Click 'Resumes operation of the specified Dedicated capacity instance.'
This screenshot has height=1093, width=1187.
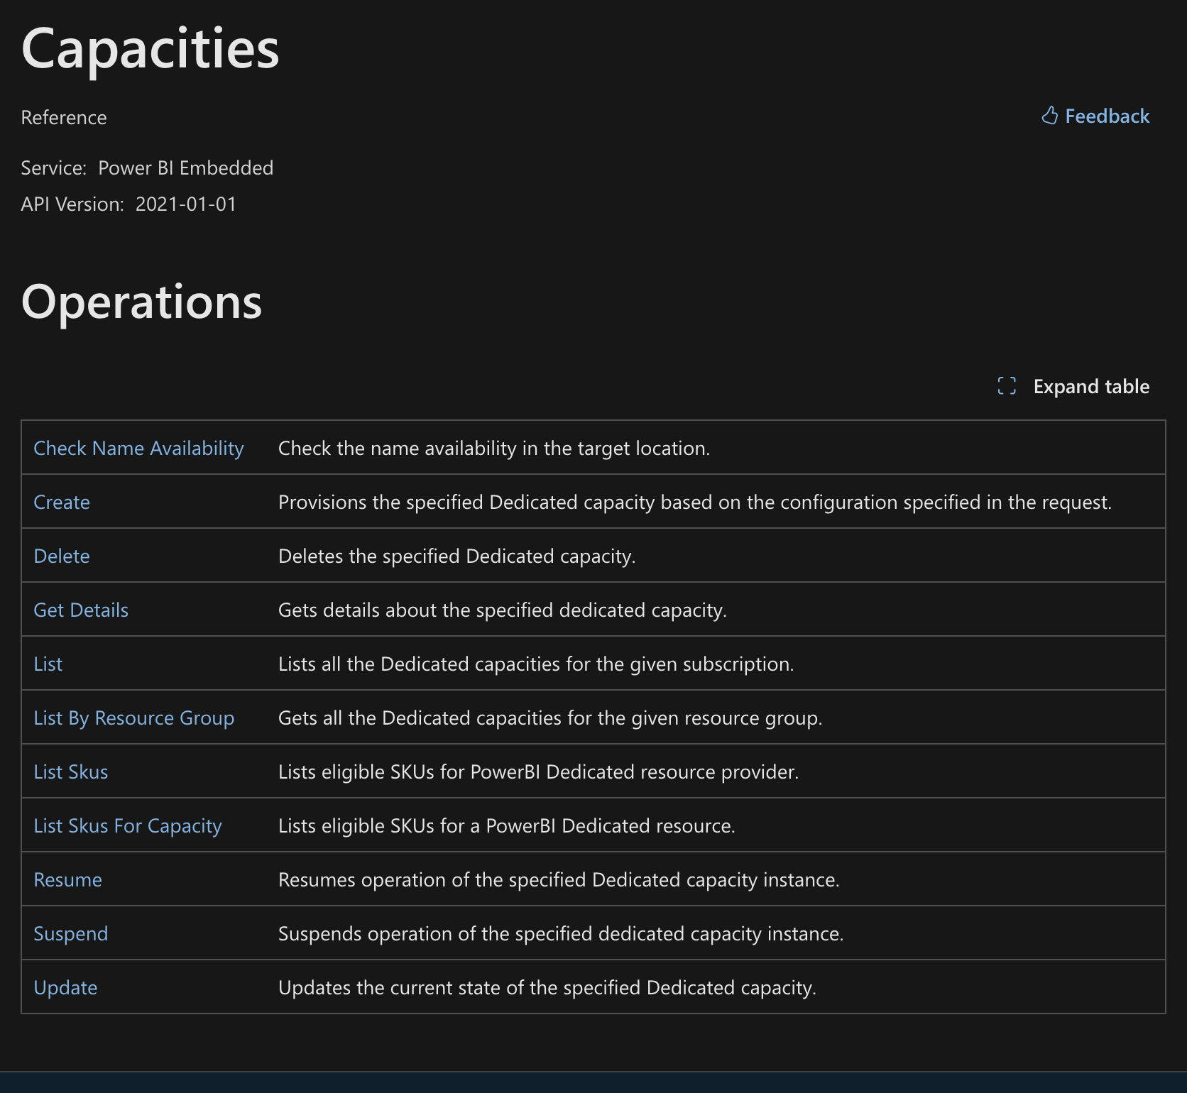(559, 879)
